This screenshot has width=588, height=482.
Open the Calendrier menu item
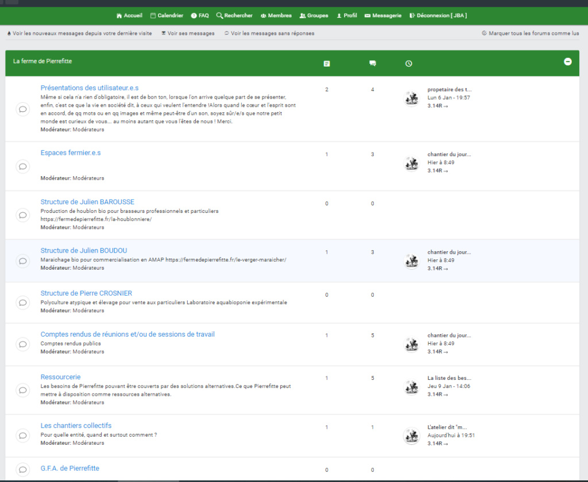pos(167,15)
